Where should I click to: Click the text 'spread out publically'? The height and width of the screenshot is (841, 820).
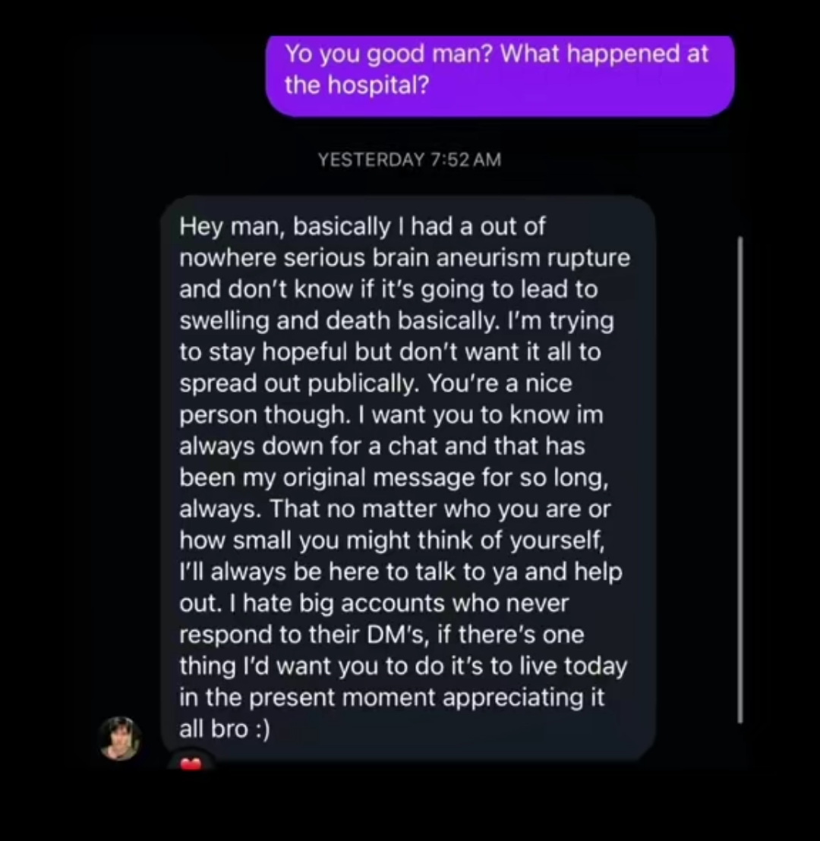(298, 383)
